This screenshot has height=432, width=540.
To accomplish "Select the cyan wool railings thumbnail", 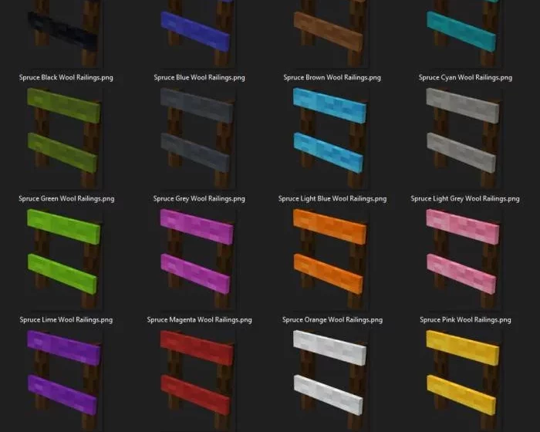I will tap(461, 32).
